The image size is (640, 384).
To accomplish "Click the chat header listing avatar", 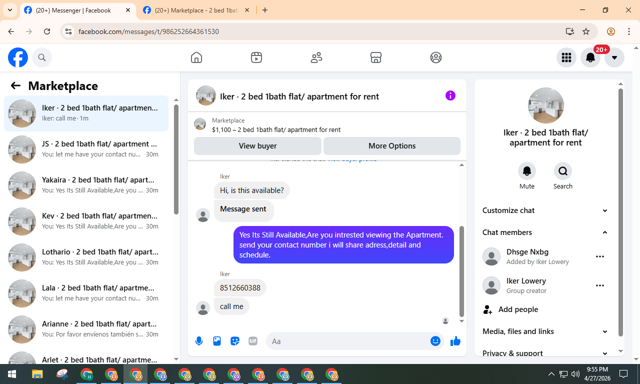I will tap(206, 95).
